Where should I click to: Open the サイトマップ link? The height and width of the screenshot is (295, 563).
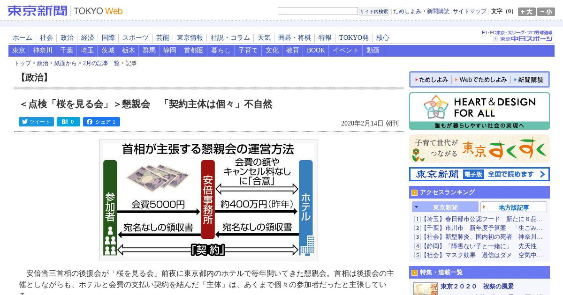pyautogui.click(x=470, y=11)
